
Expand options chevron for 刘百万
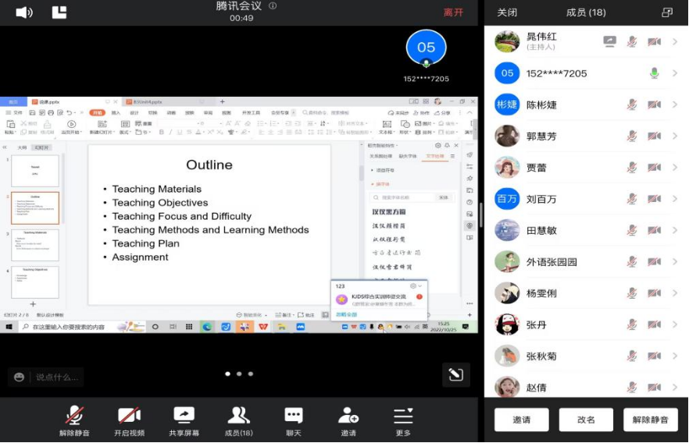point(675,199)
